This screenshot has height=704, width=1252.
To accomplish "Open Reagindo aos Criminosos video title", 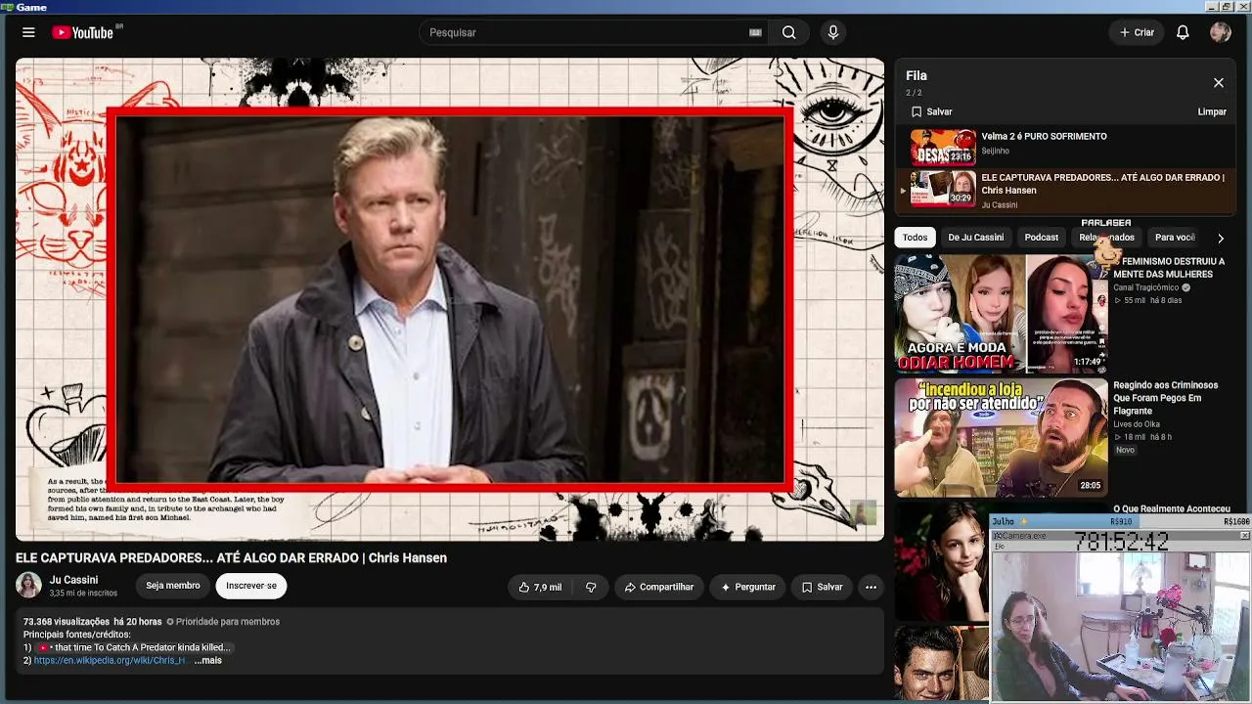I will pyautogui.click(x=1165, y=398).
